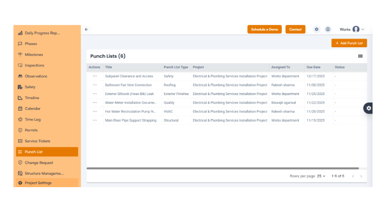Go to previous page chevron
Viewport: 386px width, 217px height.
pyautogui.click(x=353, y=176)
